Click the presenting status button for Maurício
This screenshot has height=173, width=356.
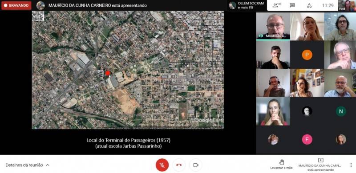pyautogui.click(x=320, y=165)
